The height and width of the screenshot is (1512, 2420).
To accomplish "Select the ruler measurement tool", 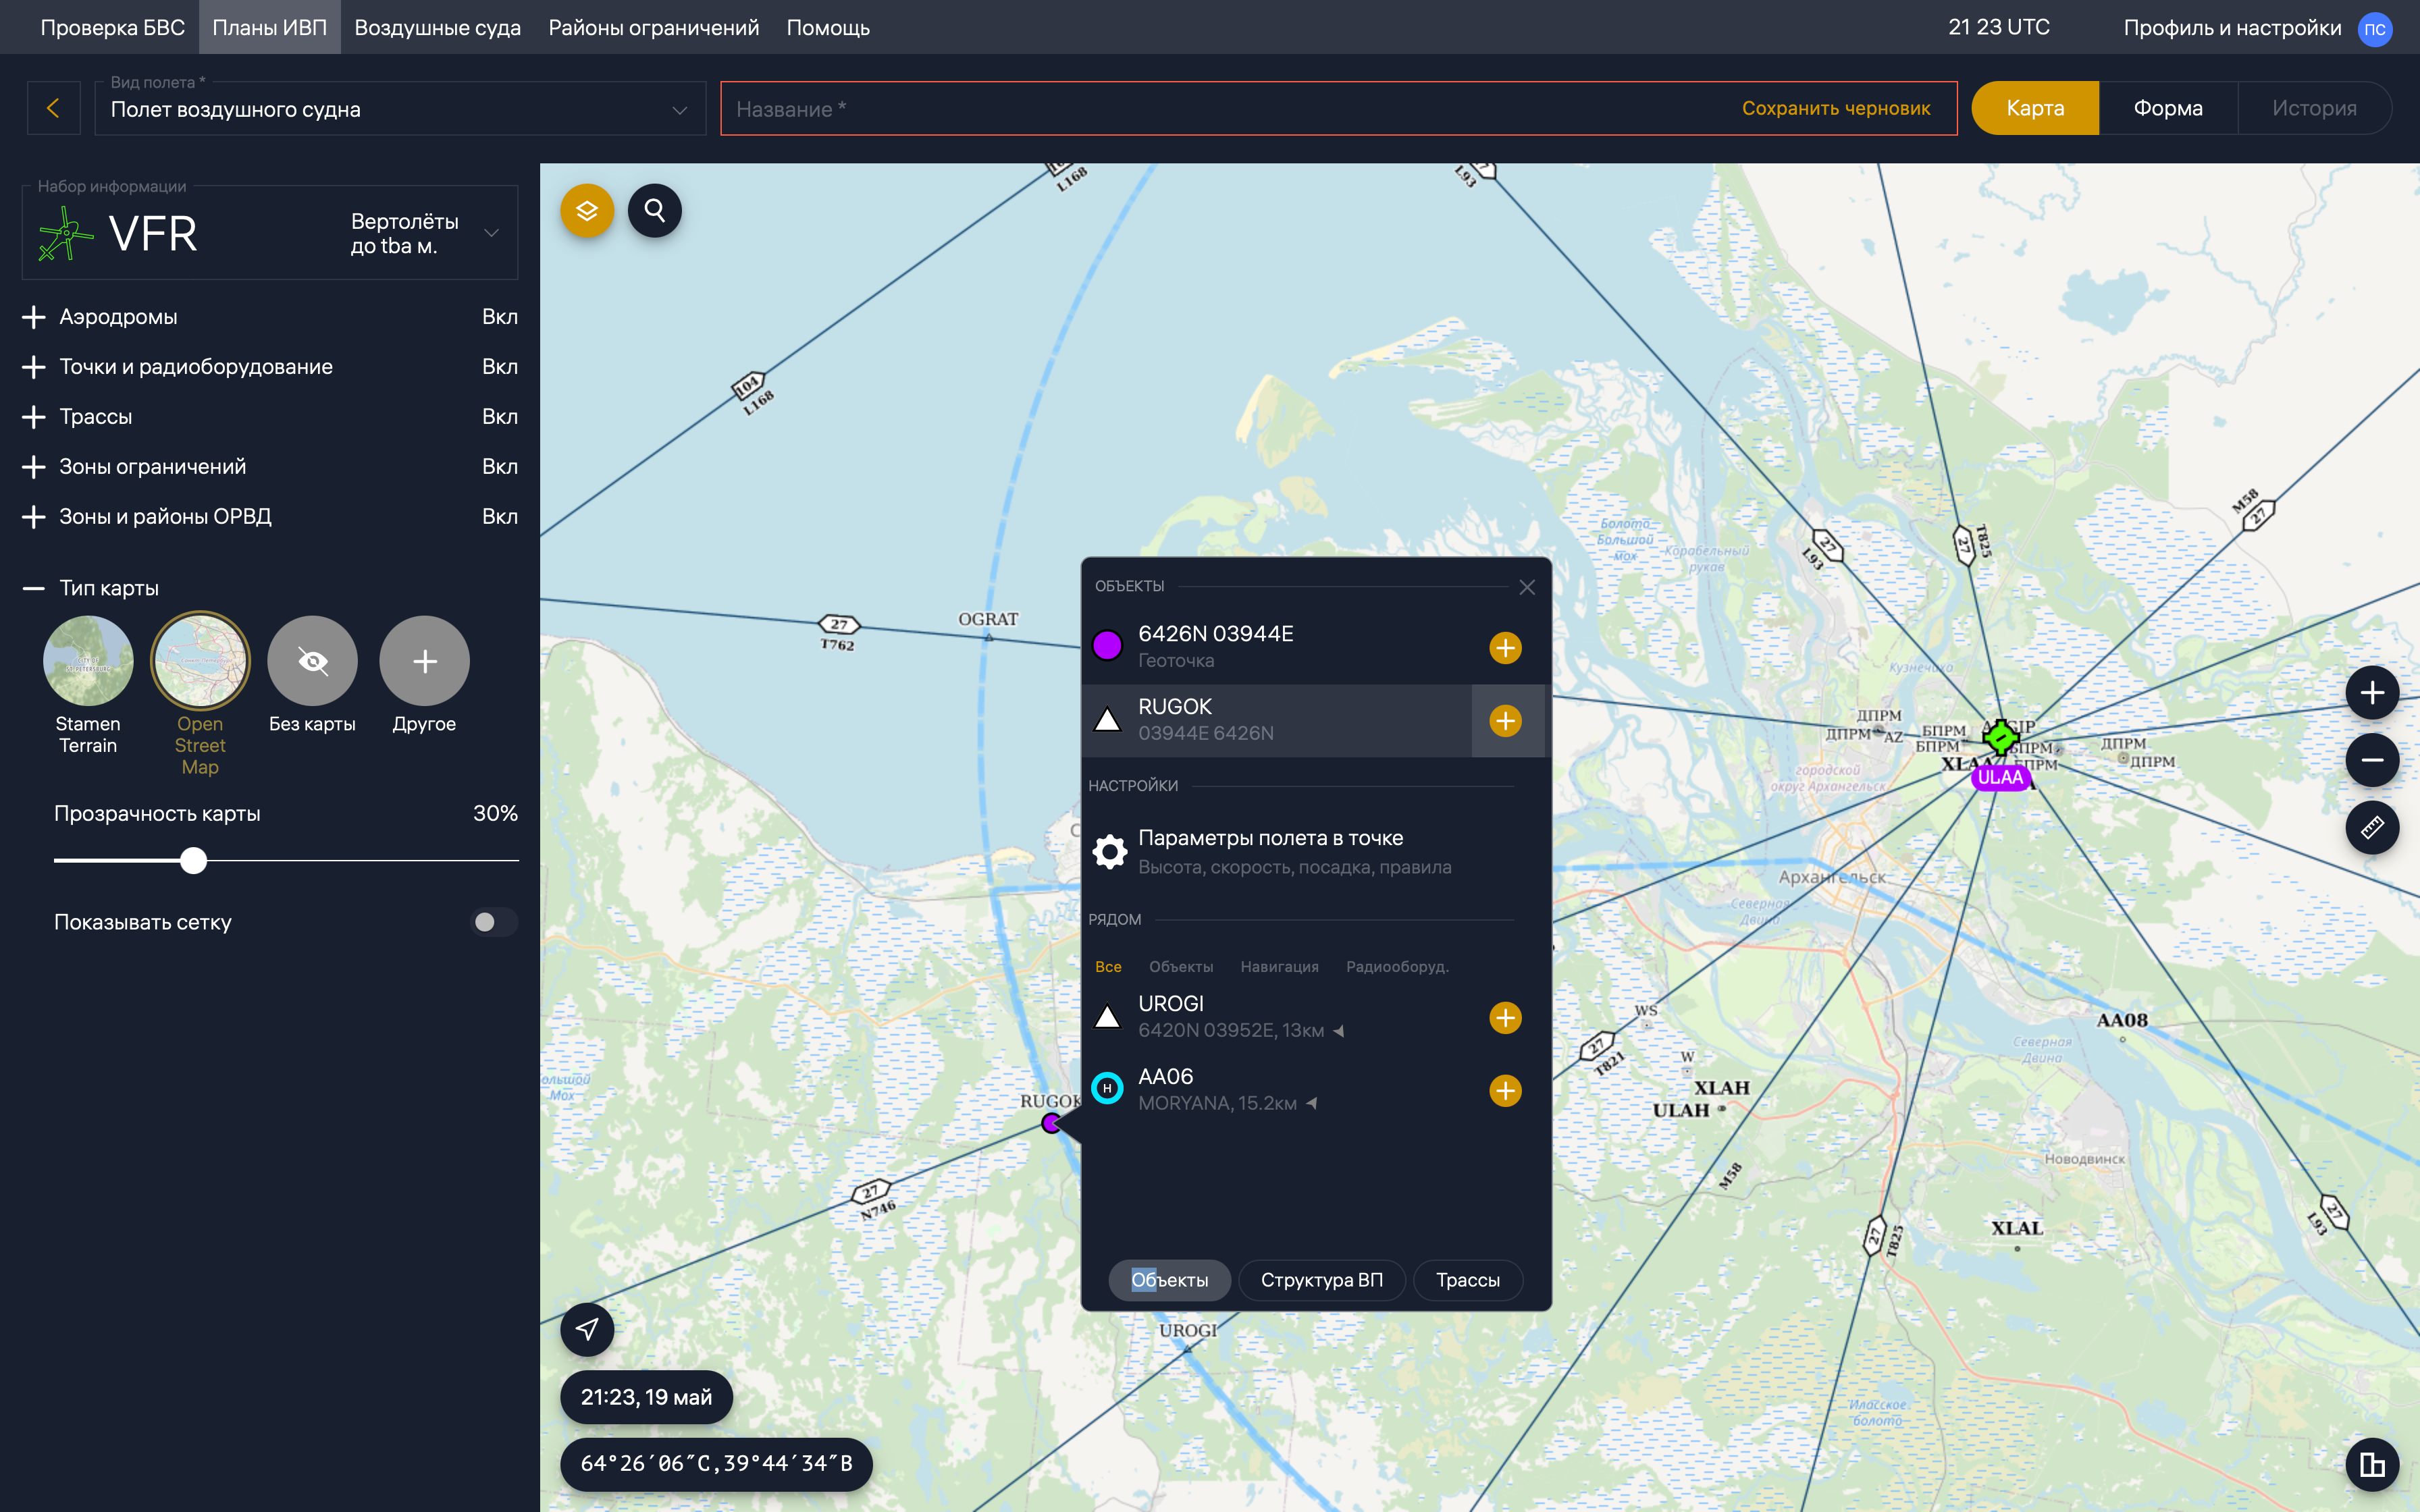I will pyautogui.click(x=2372, y=828).
